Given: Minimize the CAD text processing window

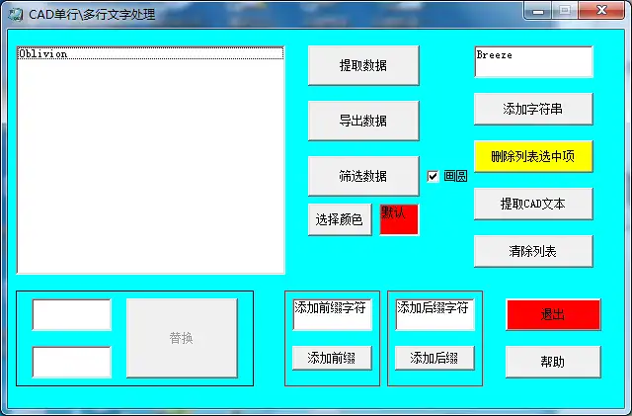Looking at the screenshot, I should pos(537,11).
